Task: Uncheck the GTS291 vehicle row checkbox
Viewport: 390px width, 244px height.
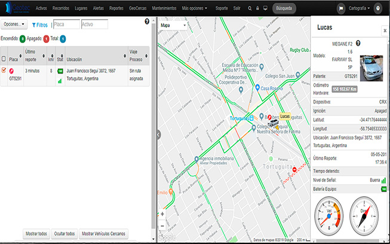Action: coord(5,71)
